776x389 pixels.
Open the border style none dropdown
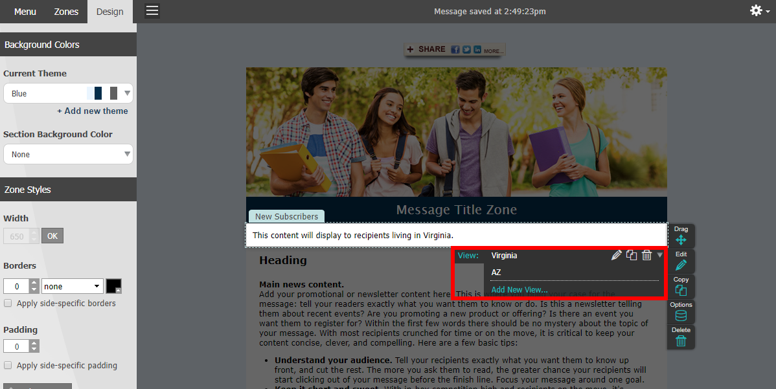(73, 286)
